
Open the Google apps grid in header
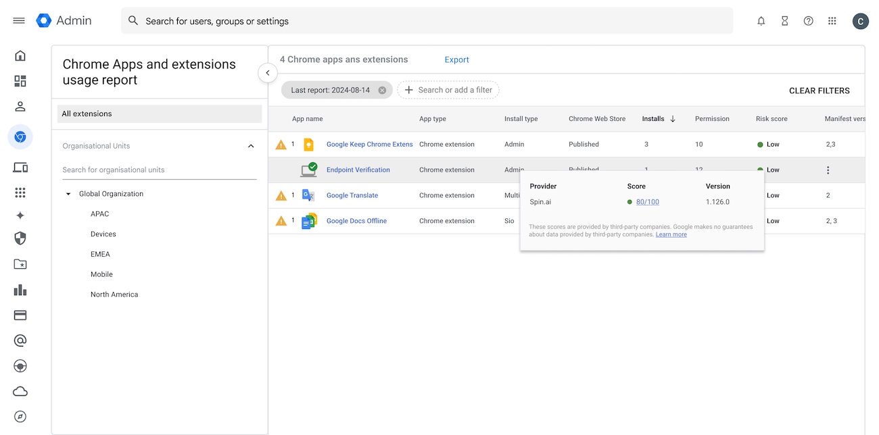point(832,21)
